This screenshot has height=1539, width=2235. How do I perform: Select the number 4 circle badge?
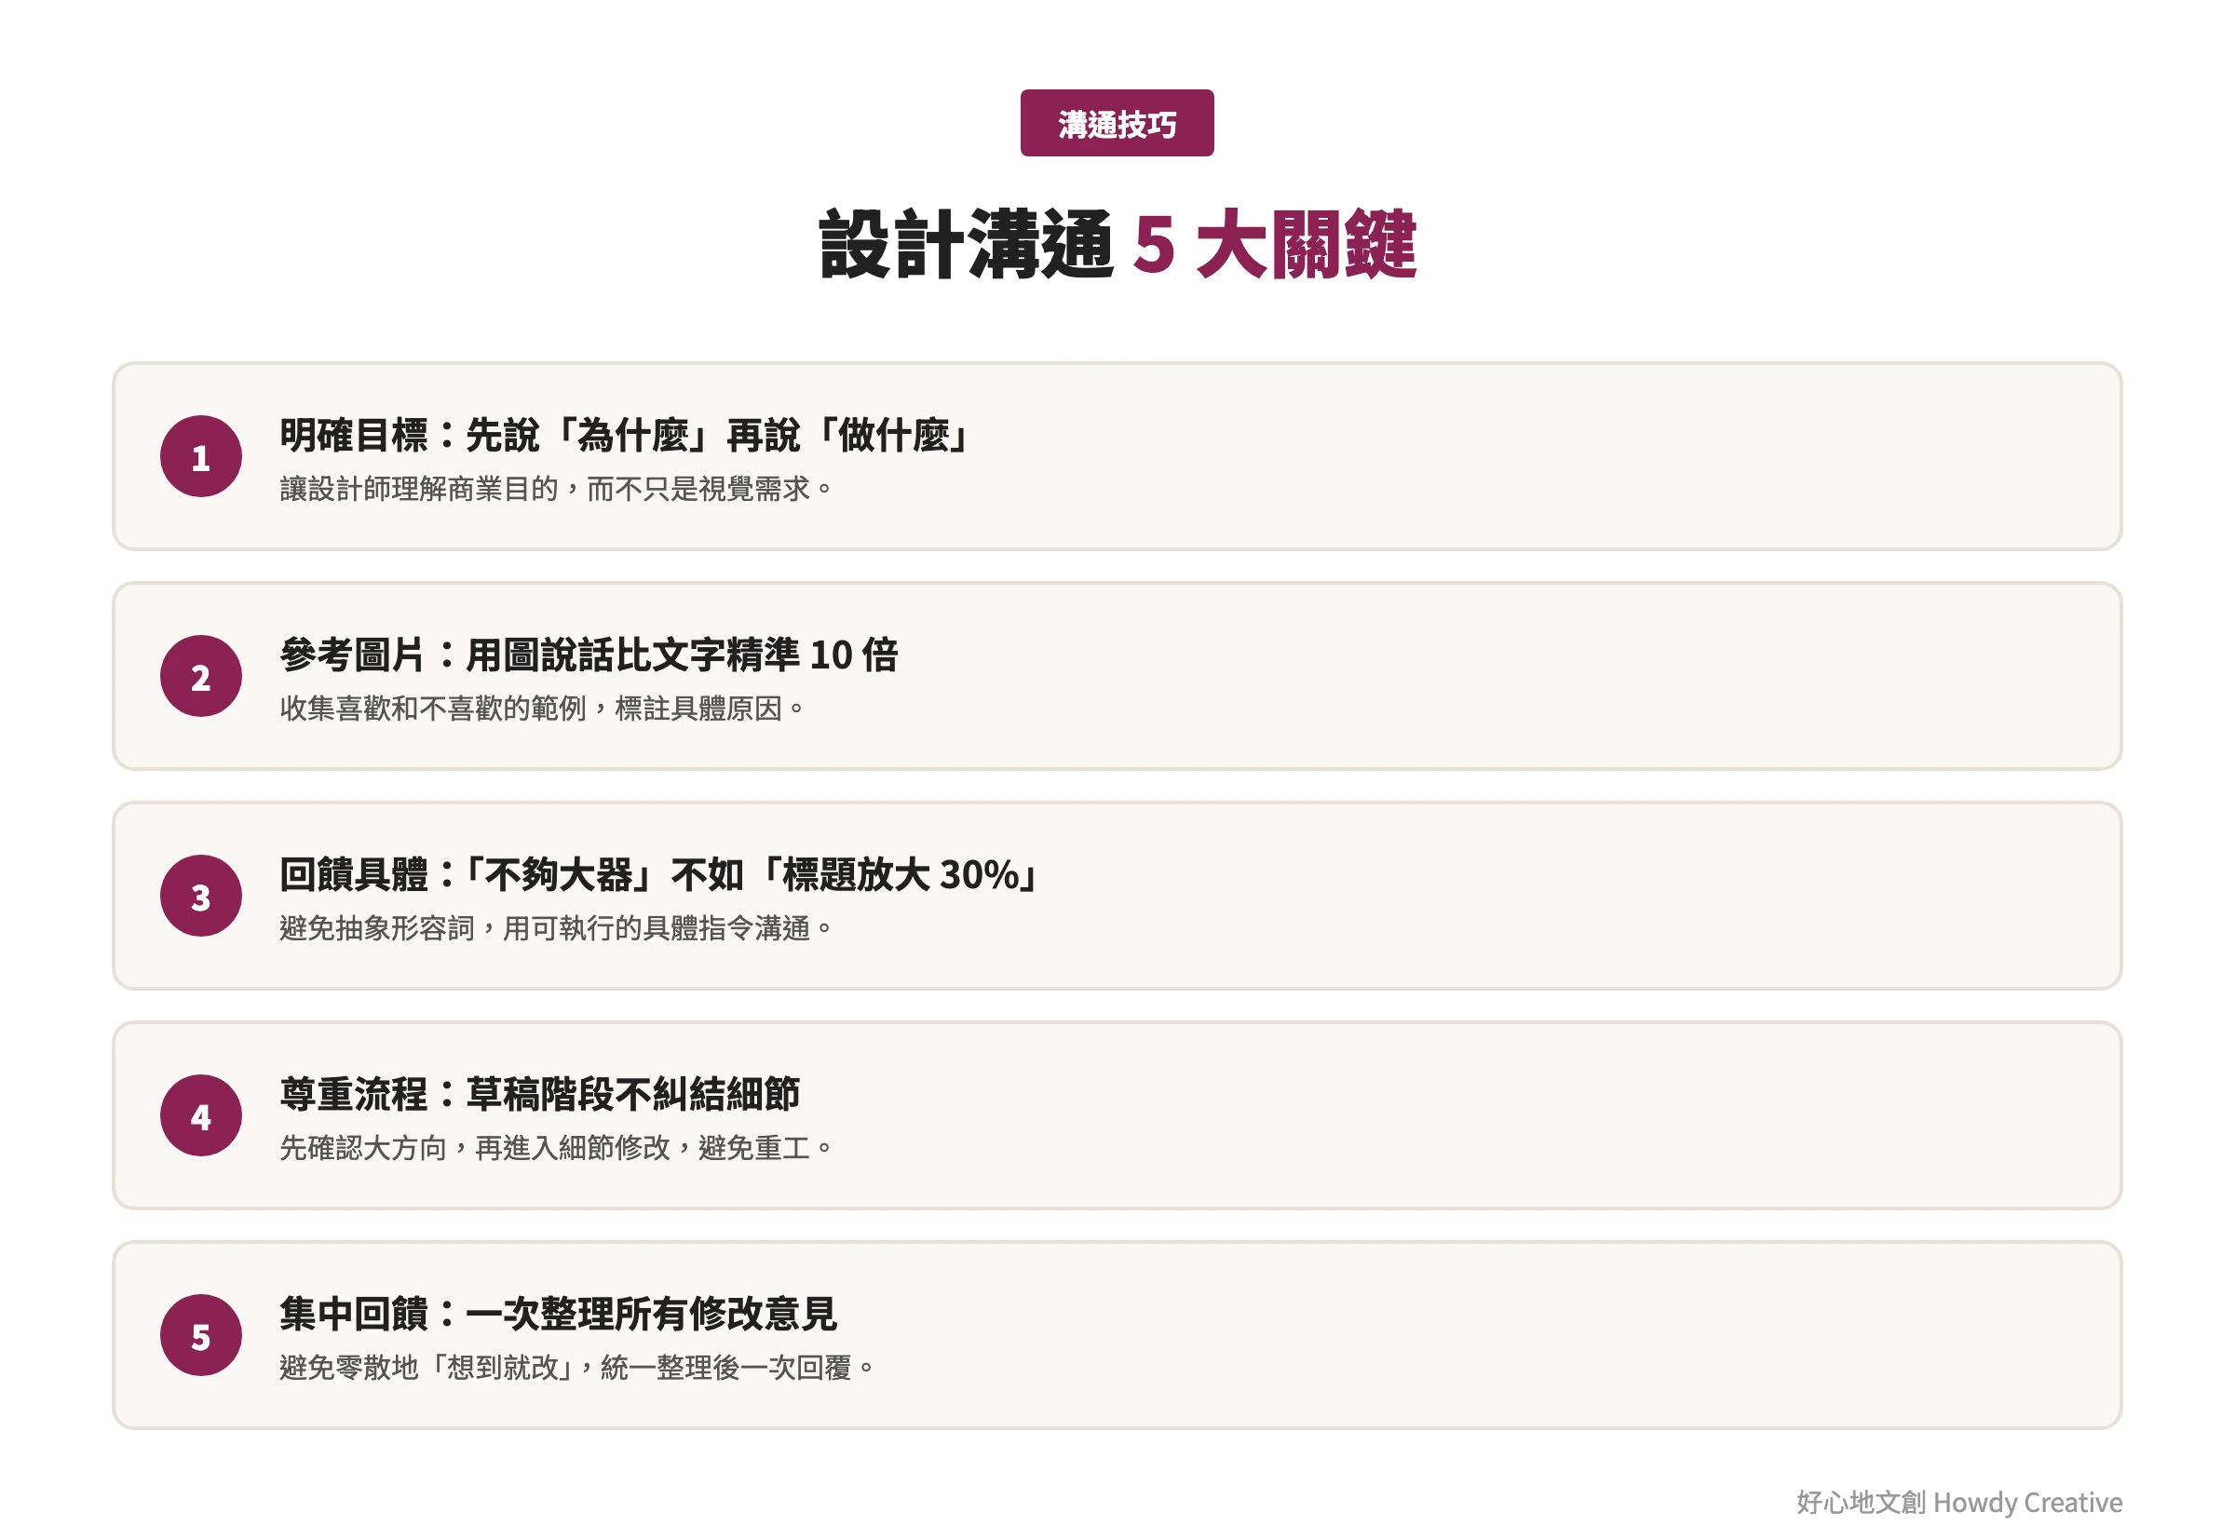click(200, 1115)
